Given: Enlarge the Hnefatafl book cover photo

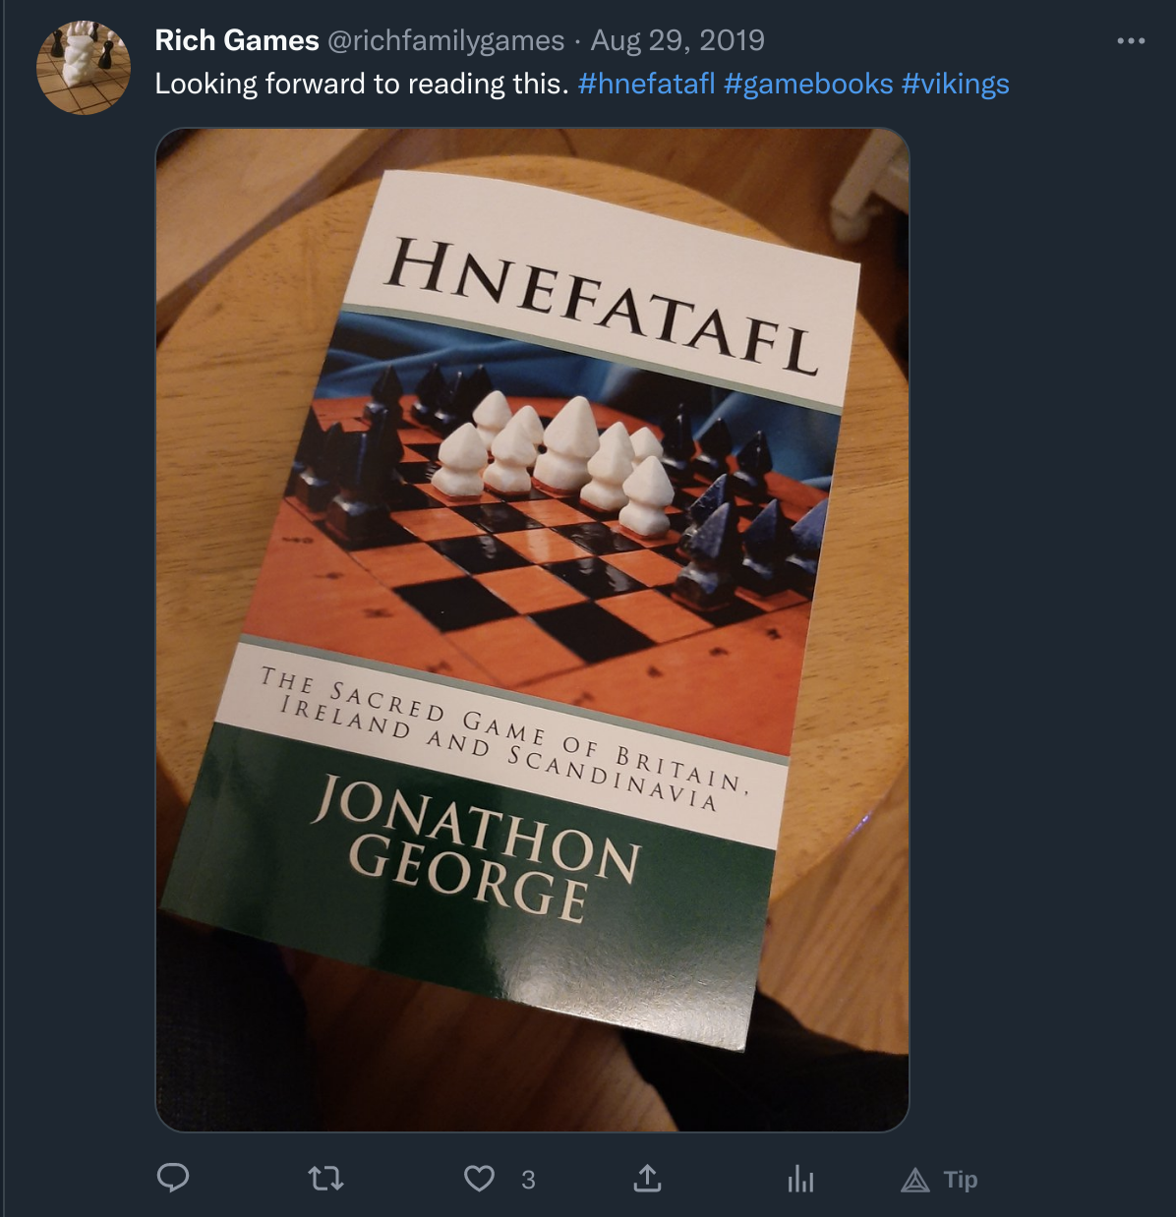Looking at the screenshot, I should coord(532,629).
